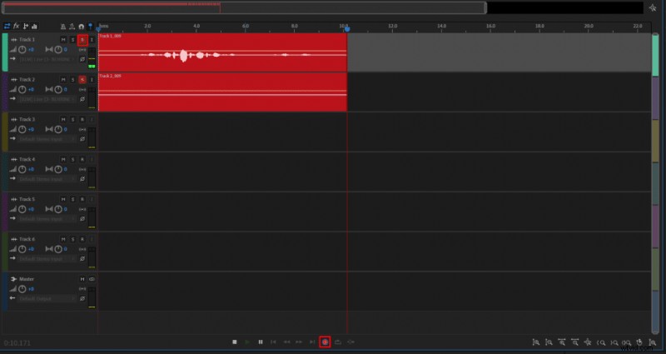Click the 14.0 mark on time ruler
This screenshot has width=666, height=354.
pos(442,27)
